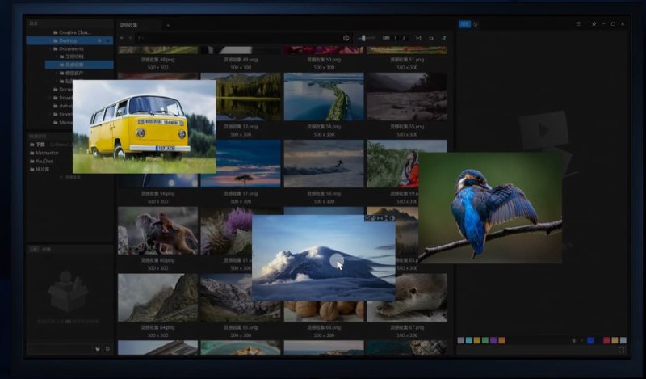Open the Creative Clou... folder in the tree
This screenshot has height=379, width=646.
[72, 32]
